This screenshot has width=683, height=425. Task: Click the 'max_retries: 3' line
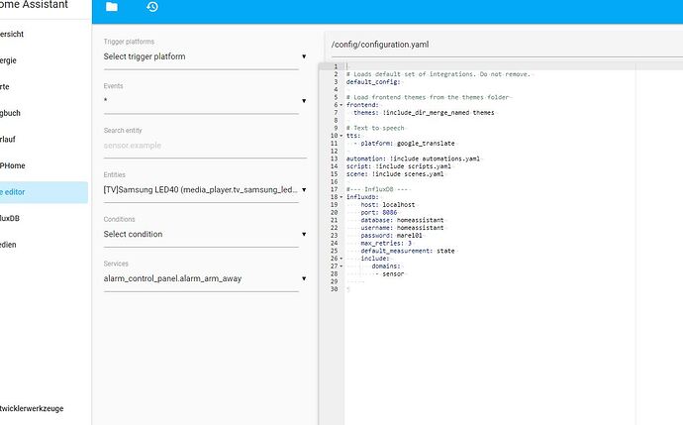tap(386, 244)
